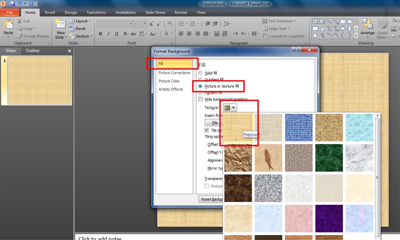Center text in paragraph group
This screenshot has height=240, width=400.
tap(189, 34)
